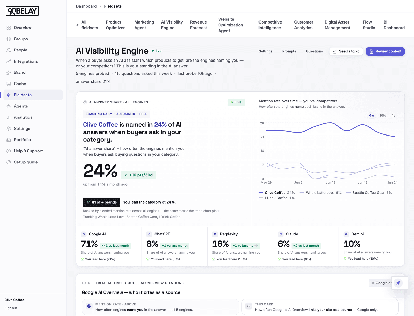Viewport: 414px width, 316px height.
Task: Click the trophy icon in #1 of 4 brands badge
Action: point(88,202)
